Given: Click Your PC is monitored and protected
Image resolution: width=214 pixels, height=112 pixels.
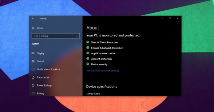Looking at the screenshot, I should click(x=113, y=35).
